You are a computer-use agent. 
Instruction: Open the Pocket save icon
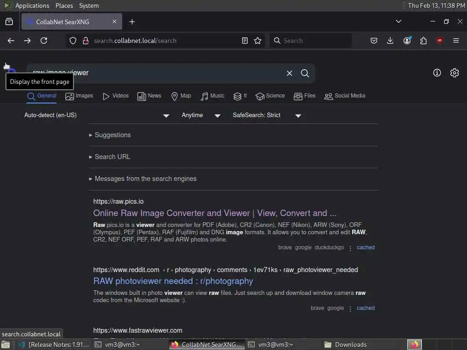point(374,41)
